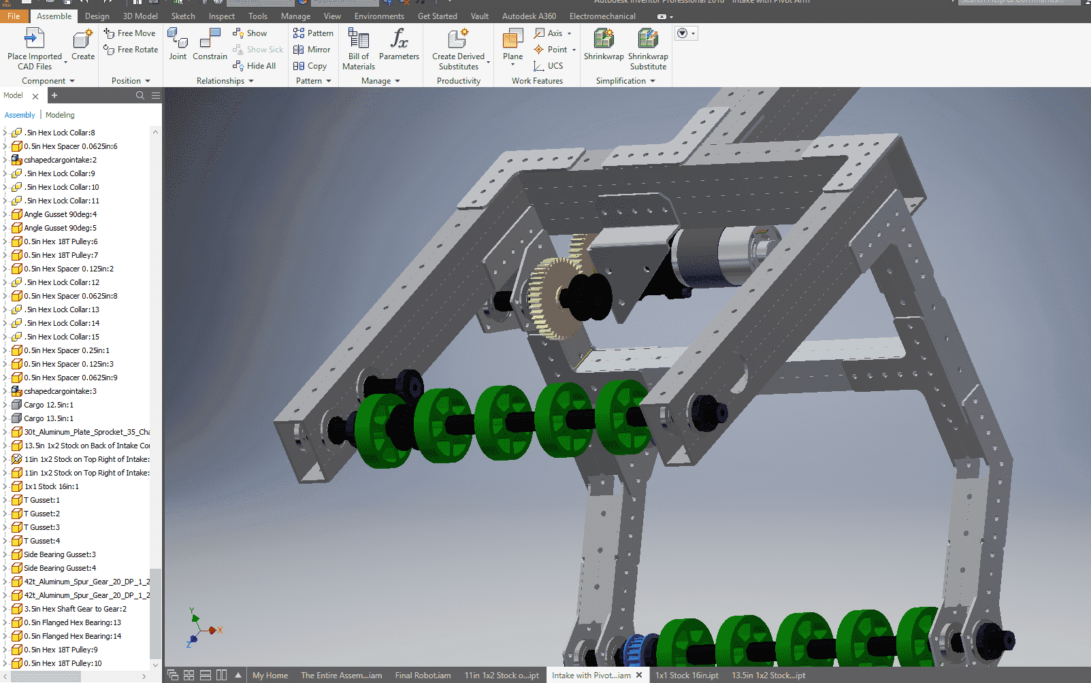1091x683 pixels.
Task: Expand the Cargo 12.5in:1 tree node
Action: point(5,405)
